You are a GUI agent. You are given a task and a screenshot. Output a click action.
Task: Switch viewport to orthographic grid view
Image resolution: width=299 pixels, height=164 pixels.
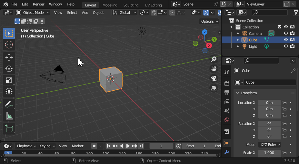click(214, 88)
